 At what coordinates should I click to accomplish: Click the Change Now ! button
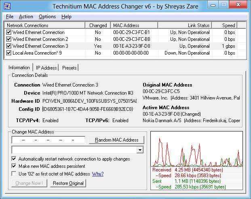point(29,183)
